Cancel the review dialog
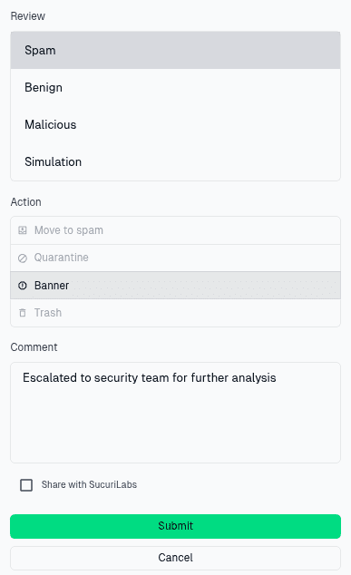Image resolution: width=351 pixels, height=575 pixels. coord(175,558)
